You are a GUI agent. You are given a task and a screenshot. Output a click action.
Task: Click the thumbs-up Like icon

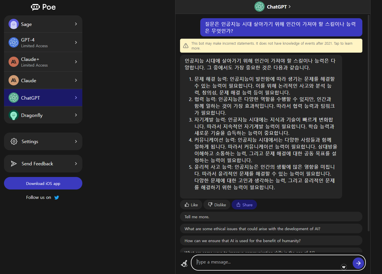[187, 205]
